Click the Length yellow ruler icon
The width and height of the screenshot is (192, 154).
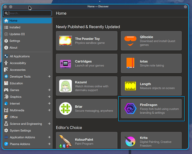point(130,86)
